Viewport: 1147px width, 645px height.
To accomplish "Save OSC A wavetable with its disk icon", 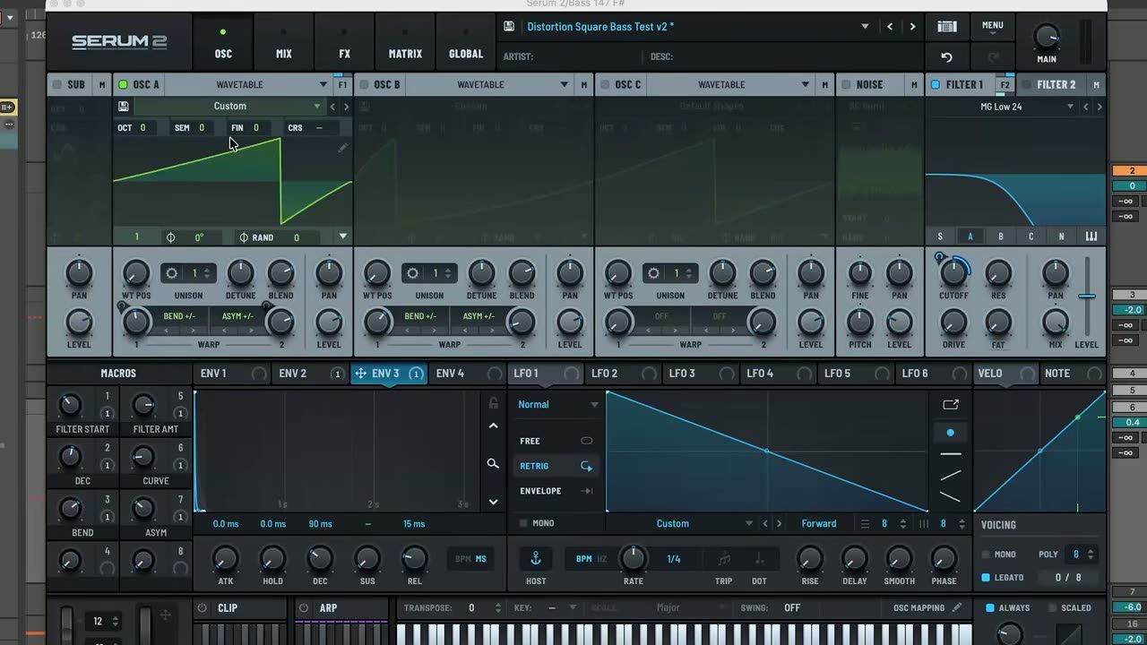I will [x=124, y=107].
